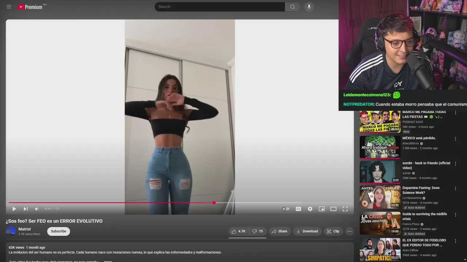Open sombr back to friends thumbnail
This screenshot has height=262, width=467.
coord(380,172)
